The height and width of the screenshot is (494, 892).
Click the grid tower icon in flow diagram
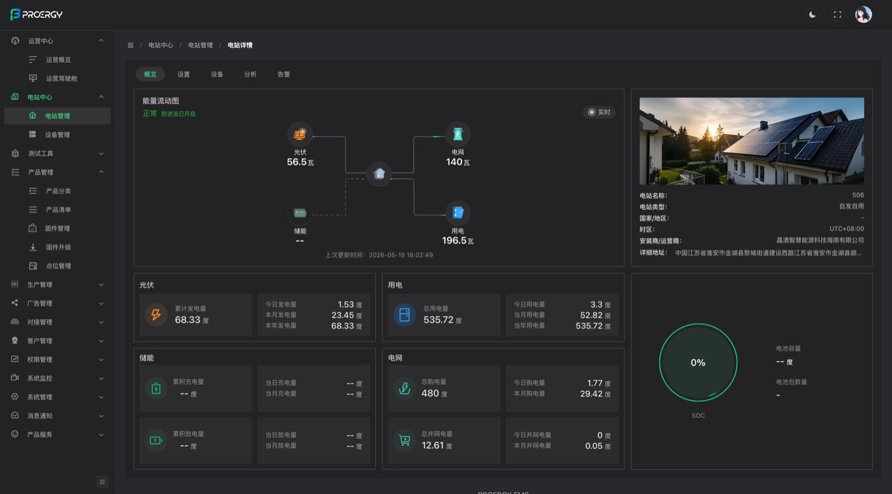click(x=457, y=134)
